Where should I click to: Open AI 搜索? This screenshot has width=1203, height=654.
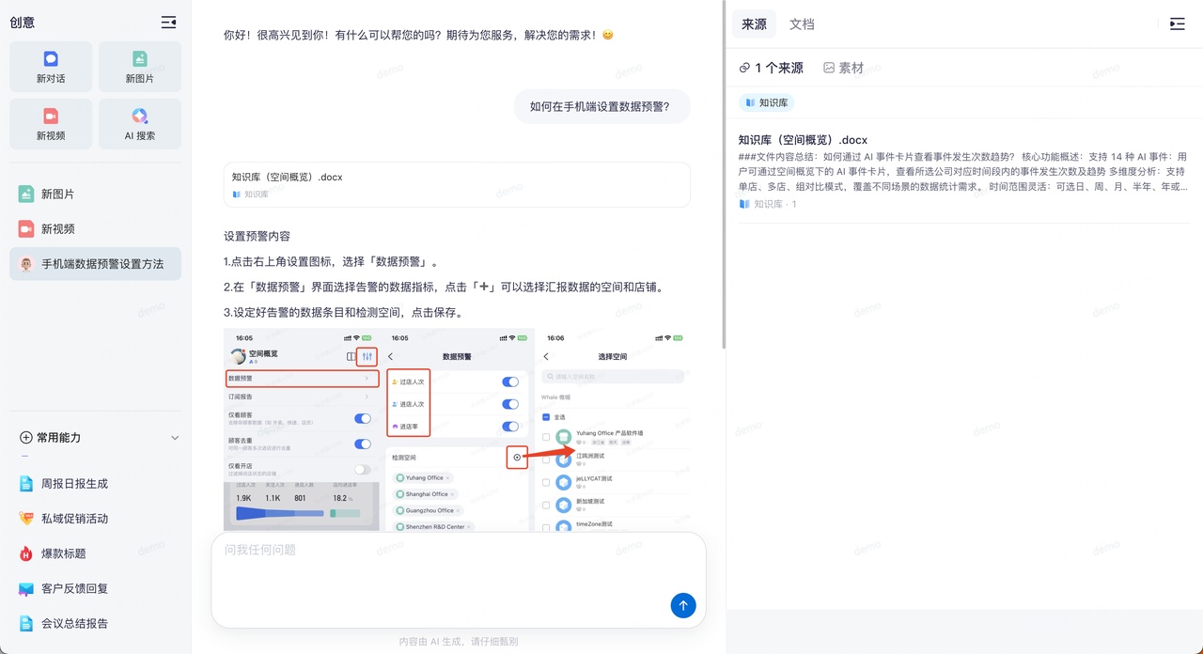pos(139,124)
